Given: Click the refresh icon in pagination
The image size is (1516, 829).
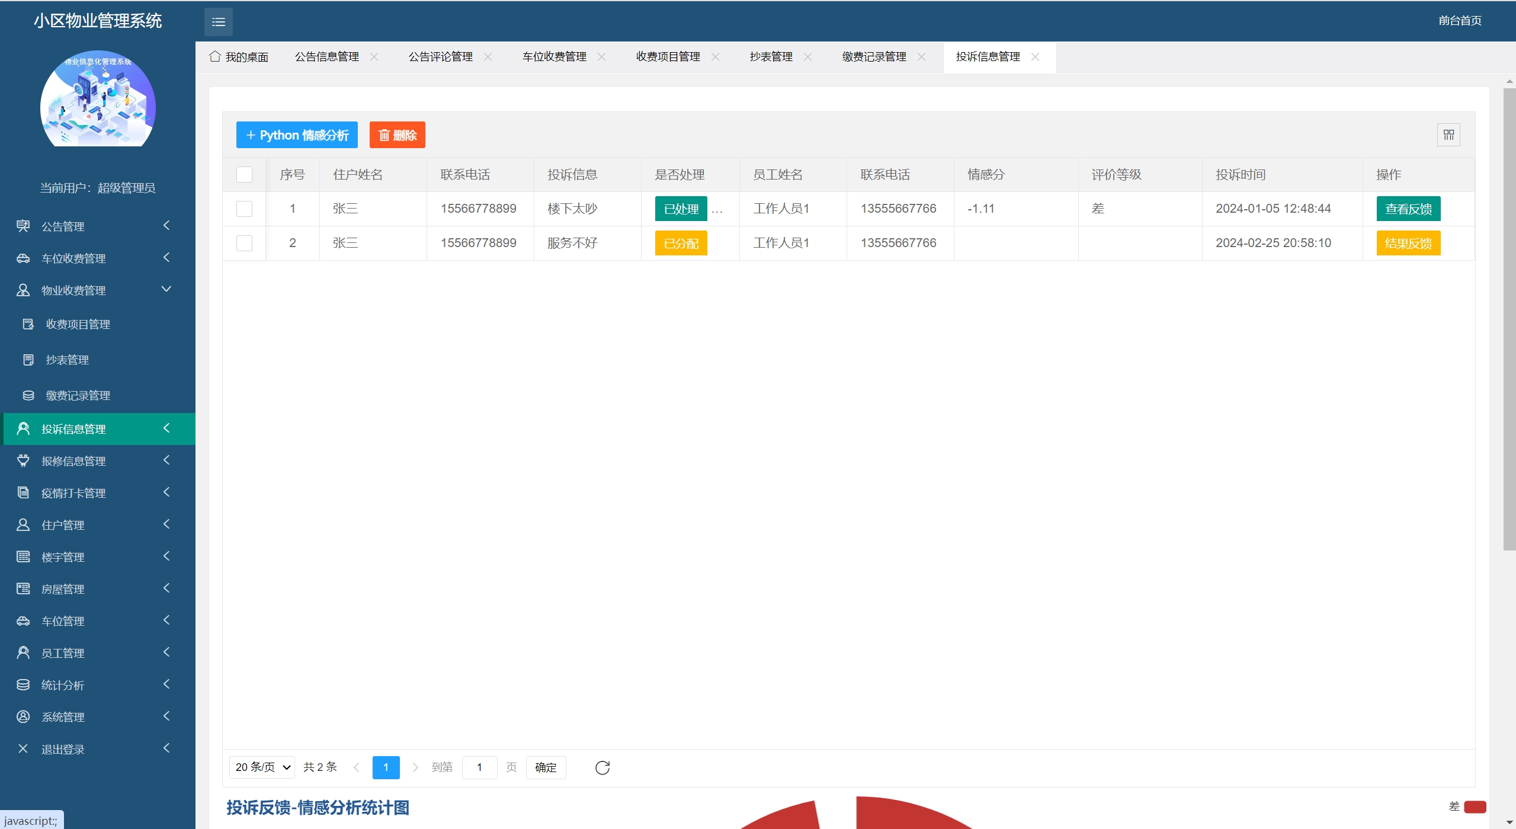Looking at the screenshot, I should coord(602,767).
